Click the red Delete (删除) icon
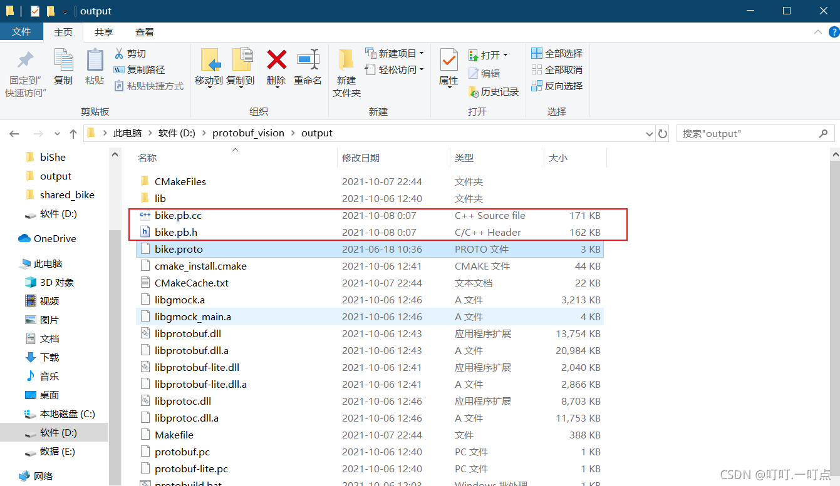Image resolution: width=840 pixels, height=486 pixels. click(276, 60)
